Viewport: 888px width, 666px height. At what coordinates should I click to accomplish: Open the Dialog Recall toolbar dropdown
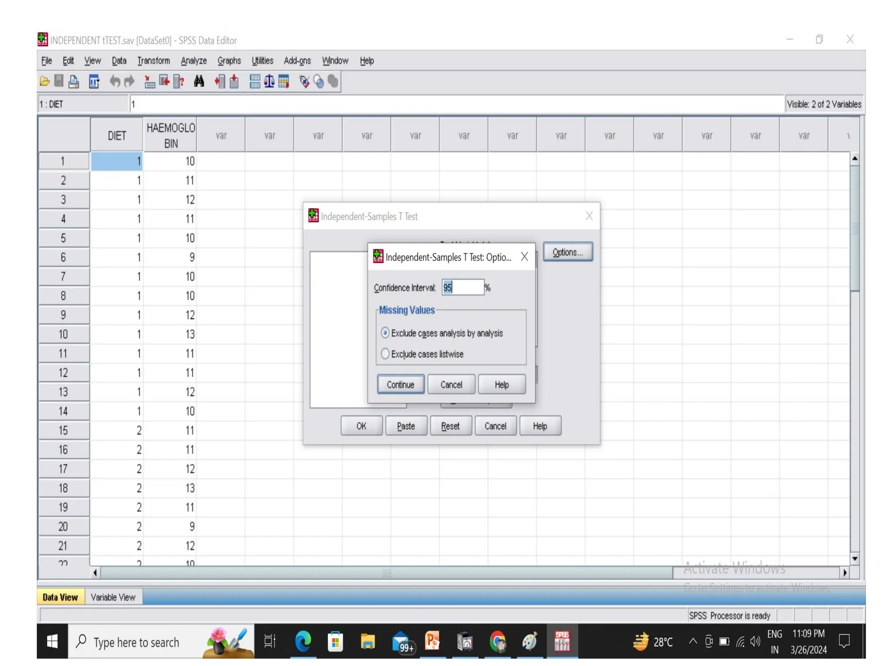[94, 81]
